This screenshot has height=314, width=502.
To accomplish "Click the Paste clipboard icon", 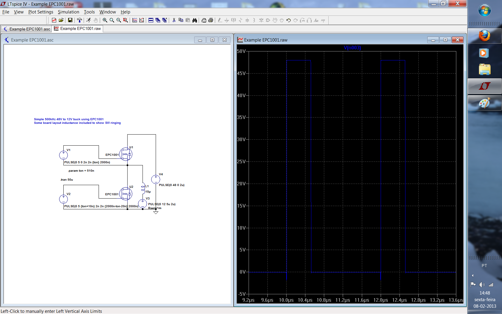I will (188, 20).
